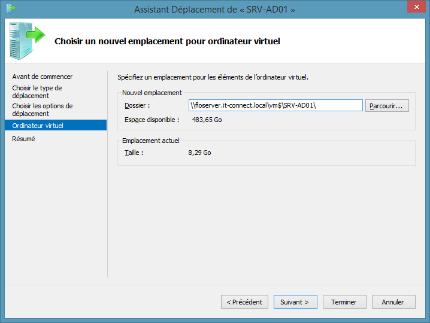
Task: Go back with the Précédent button
Action: pyautogui.click(x=244, y=302)
